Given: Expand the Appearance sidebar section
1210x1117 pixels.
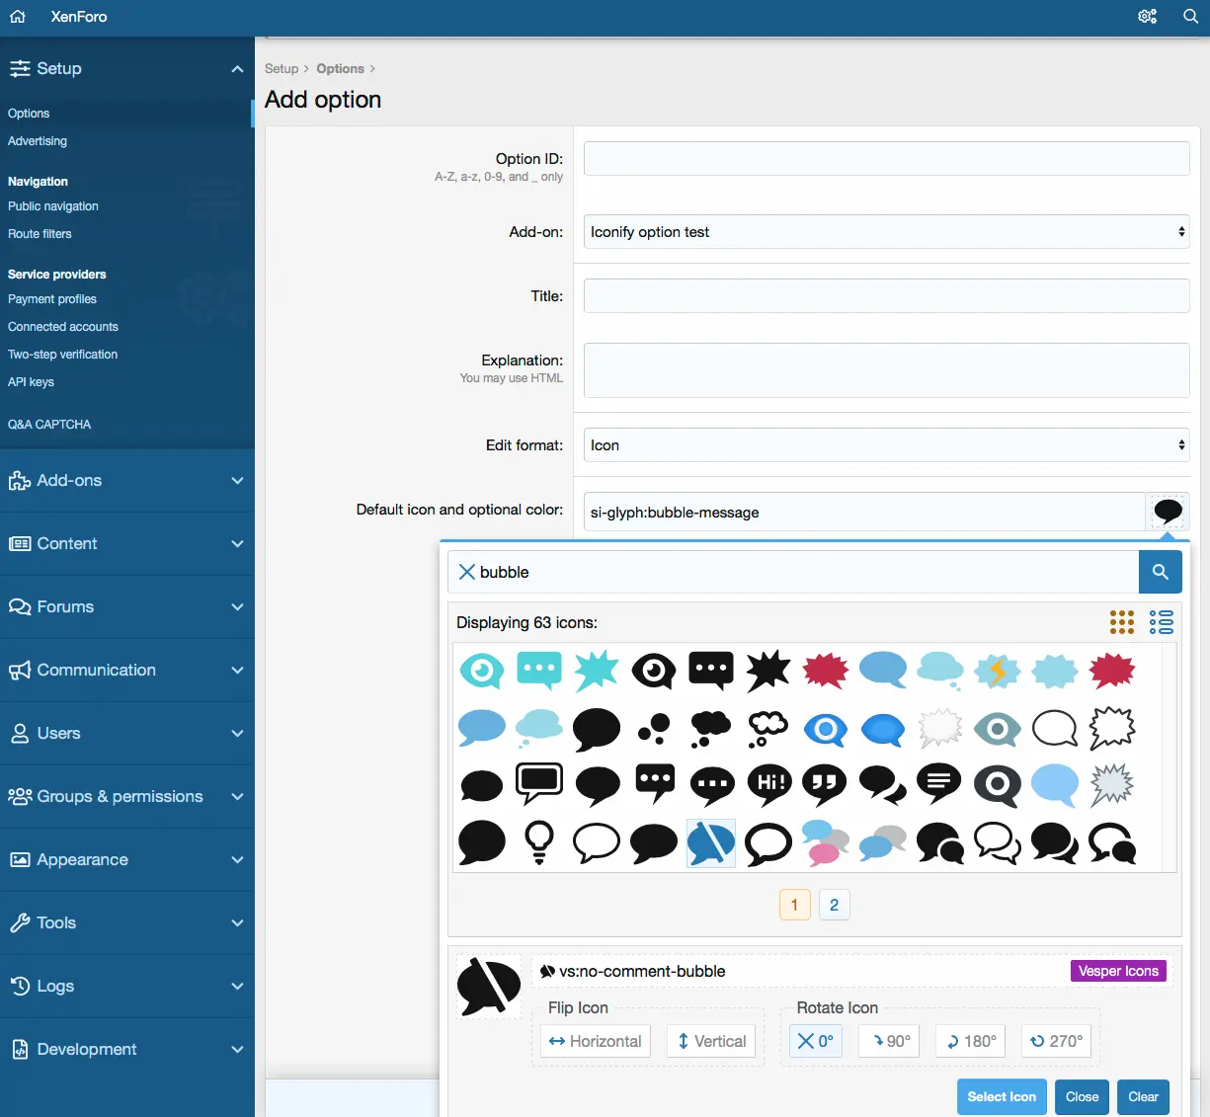Looking at the screenshot, I should [x=126, y=859].
